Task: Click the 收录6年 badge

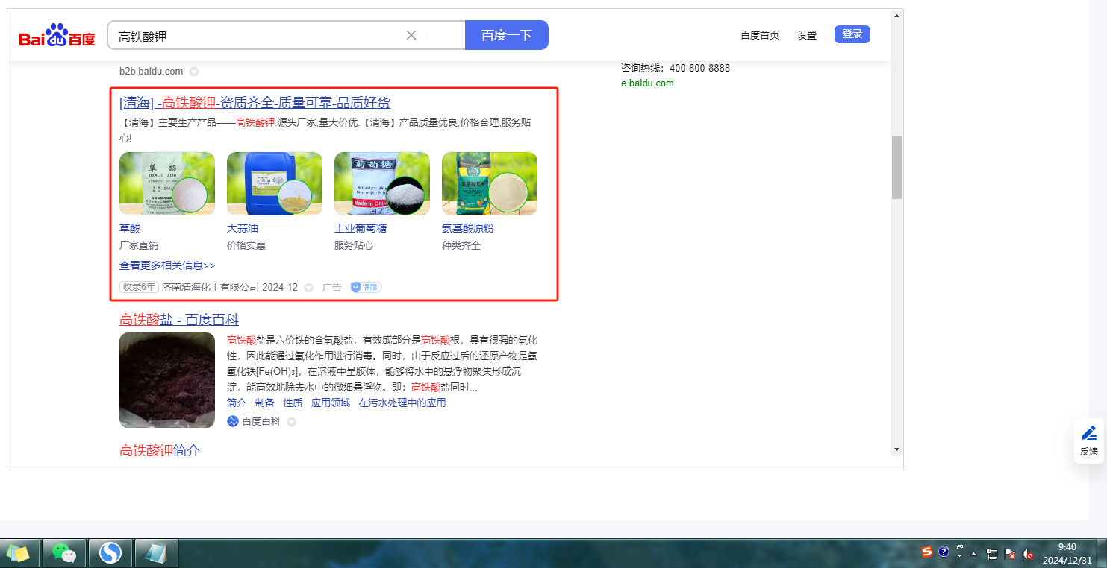Action: [x=140, y=287]
